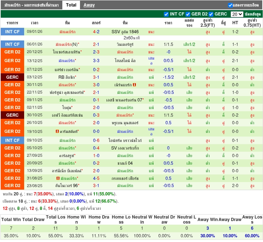This screenshot has height=242, width=263.
Task: Click the 0-6 score on 09/10/25
Action: coord(96,141)
